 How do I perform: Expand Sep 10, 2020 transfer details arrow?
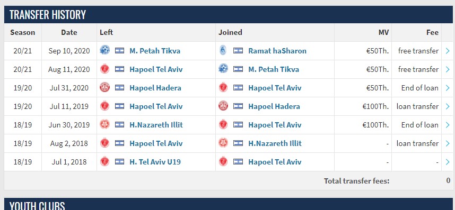pos(448,51)
